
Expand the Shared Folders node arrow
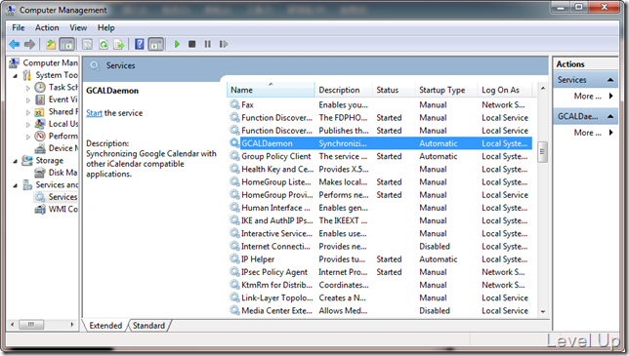[x=27, y=112]
